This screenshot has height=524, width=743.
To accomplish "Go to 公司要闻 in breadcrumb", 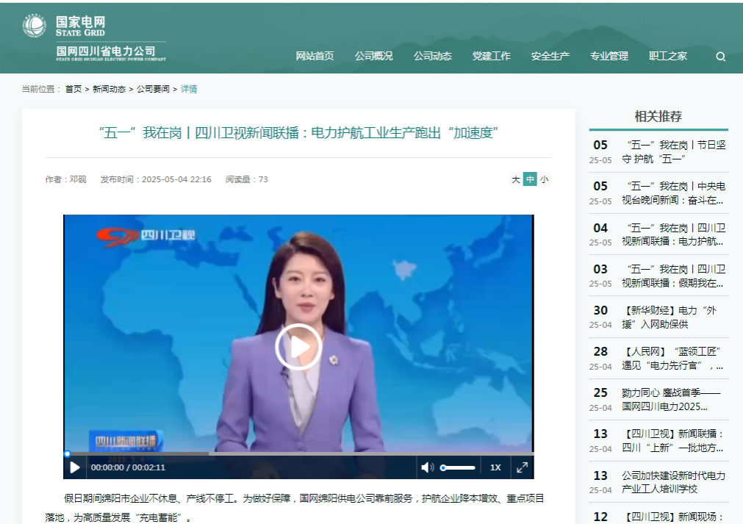I will (153, 89).
